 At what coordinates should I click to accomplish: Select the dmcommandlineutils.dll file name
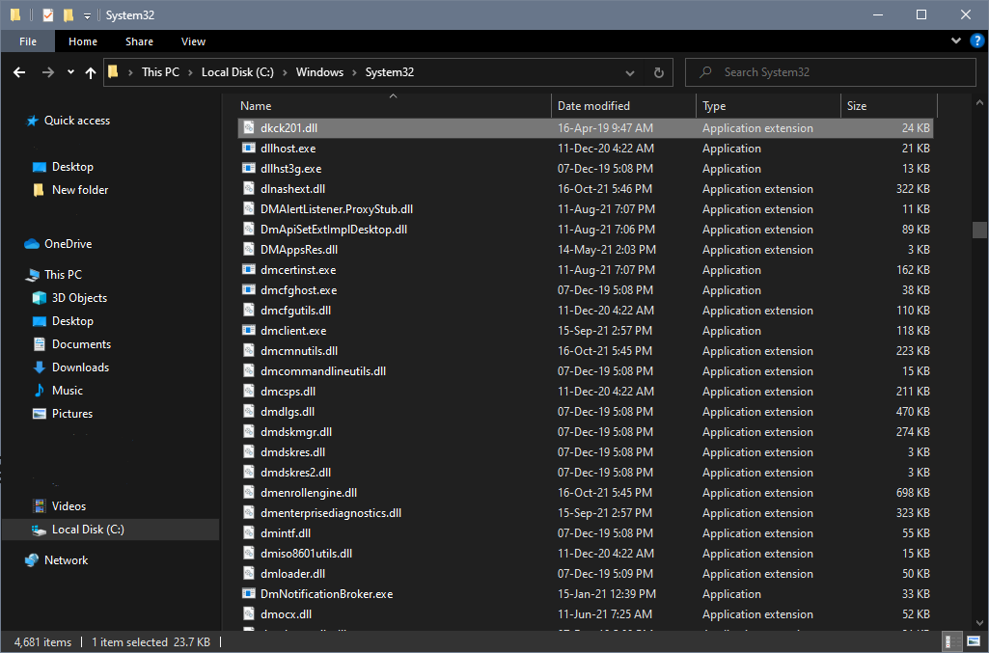click(x=323, y=371)
